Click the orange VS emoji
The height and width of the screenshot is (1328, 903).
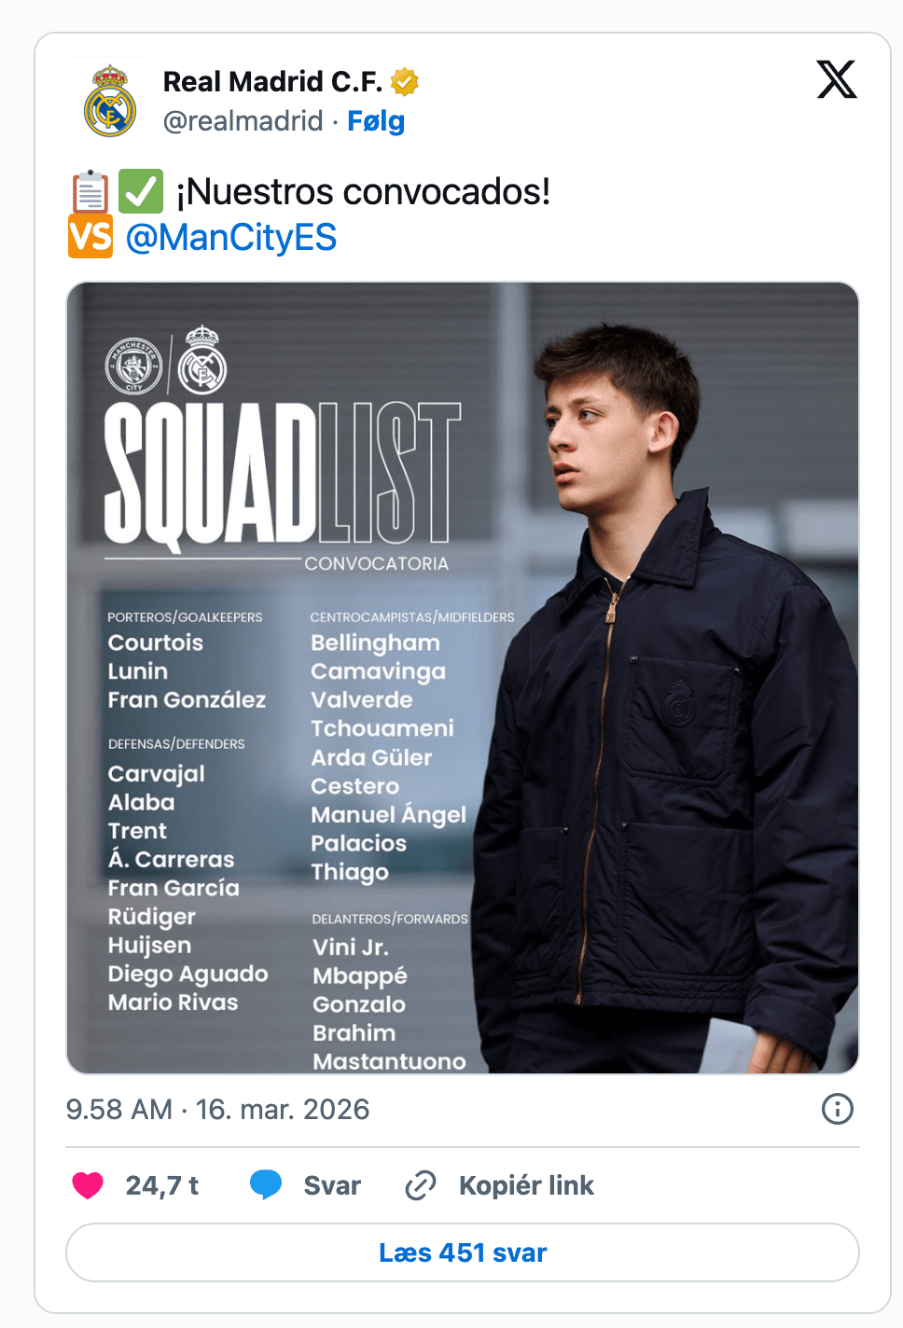pos(90,237)
